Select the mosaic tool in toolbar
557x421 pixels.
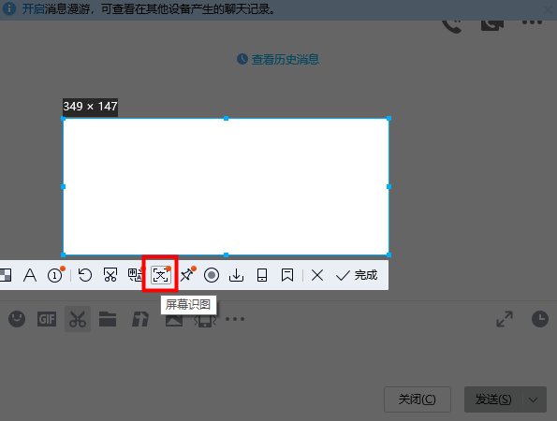(6, 275)
